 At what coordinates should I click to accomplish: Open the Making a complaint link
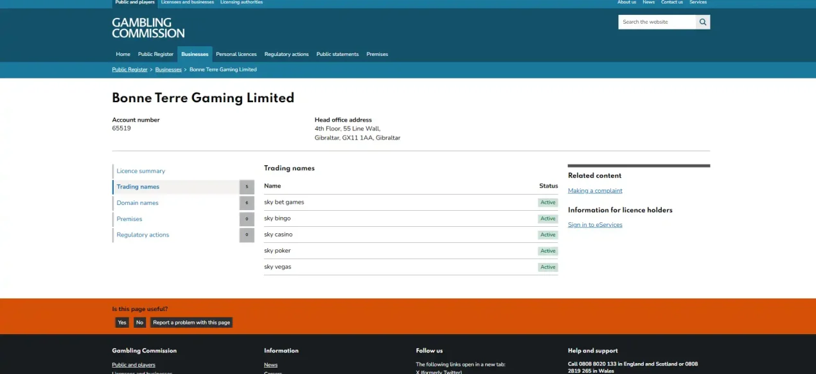[x=595, y=191]
